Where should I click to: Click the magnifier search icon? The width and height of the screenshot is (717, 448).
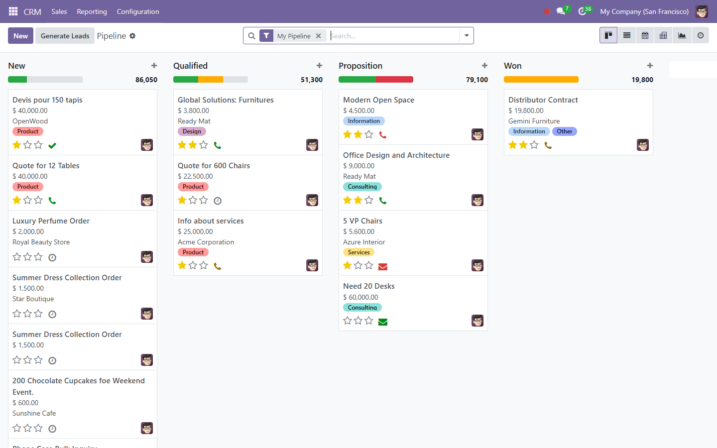(x=251, y=36)
